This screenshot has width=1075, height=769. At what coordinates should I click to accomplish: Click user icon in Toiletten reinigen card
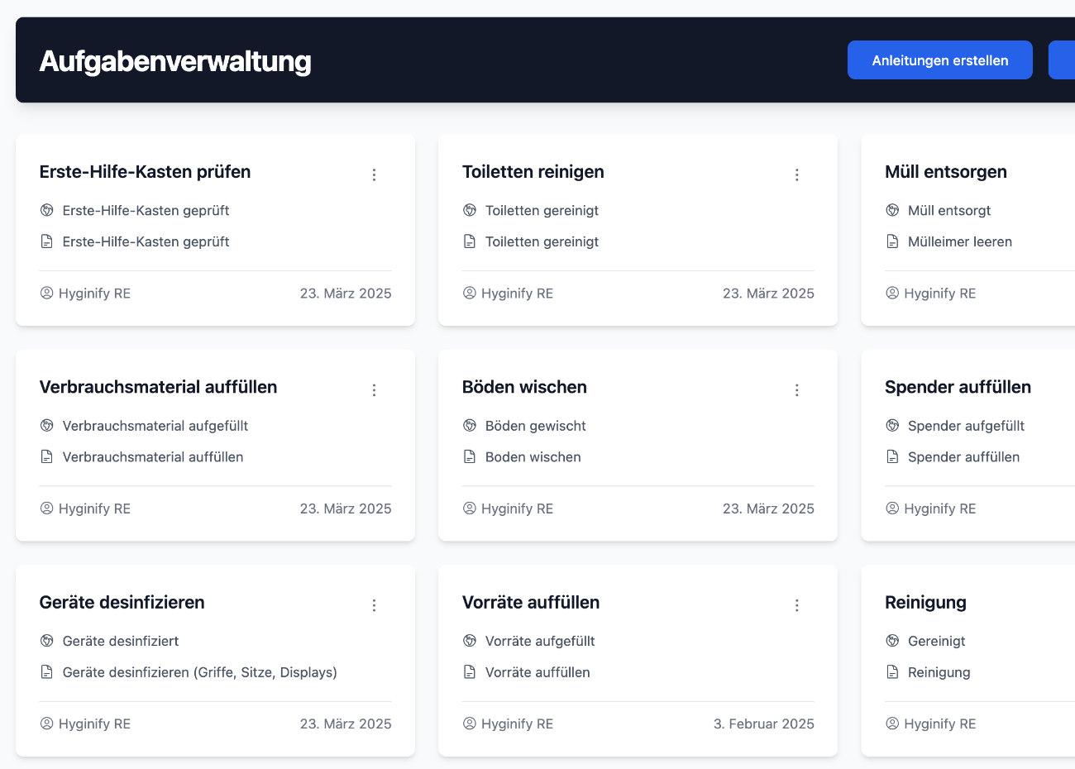[x=470, y=293]
